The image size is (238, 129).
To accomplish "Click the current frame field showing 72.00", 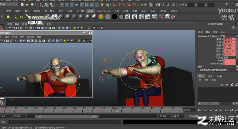I will coord(190,110).
